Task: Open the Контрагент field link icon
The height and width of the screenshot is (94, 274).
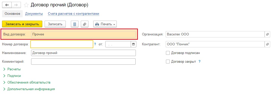Action: [x=267, y=44]
